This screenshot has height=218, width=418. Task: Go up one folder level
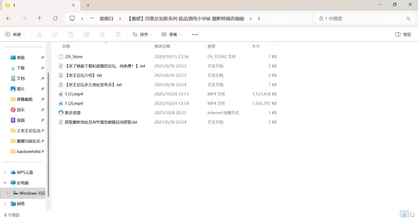(x=40, y=18)
